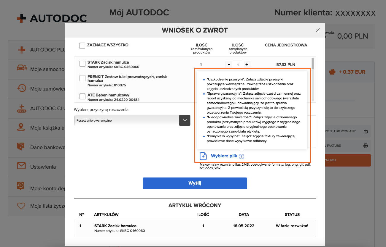Click the AUTODOC PLUS sidebar icon

(21, 50)
